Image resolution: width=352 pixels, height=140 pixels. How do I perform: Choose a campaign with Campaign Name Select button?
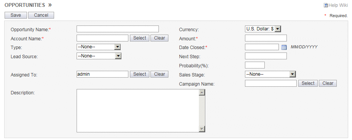coord(308,83)
